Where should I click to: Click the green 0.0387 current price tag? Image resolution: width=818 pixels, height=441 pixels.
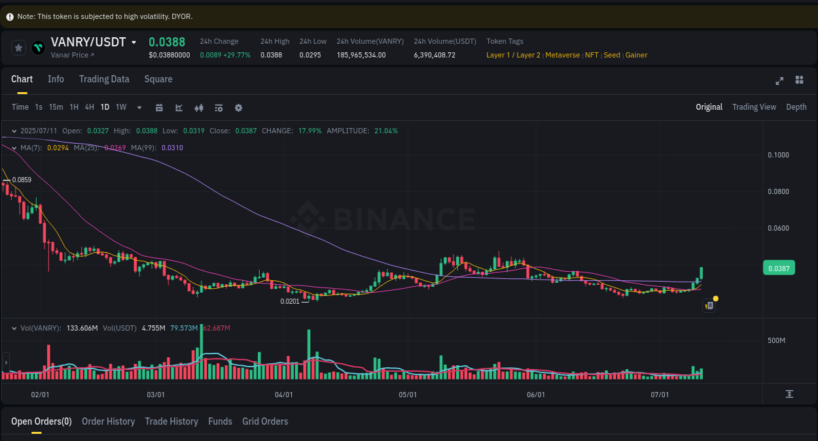(x=778, y=267)
